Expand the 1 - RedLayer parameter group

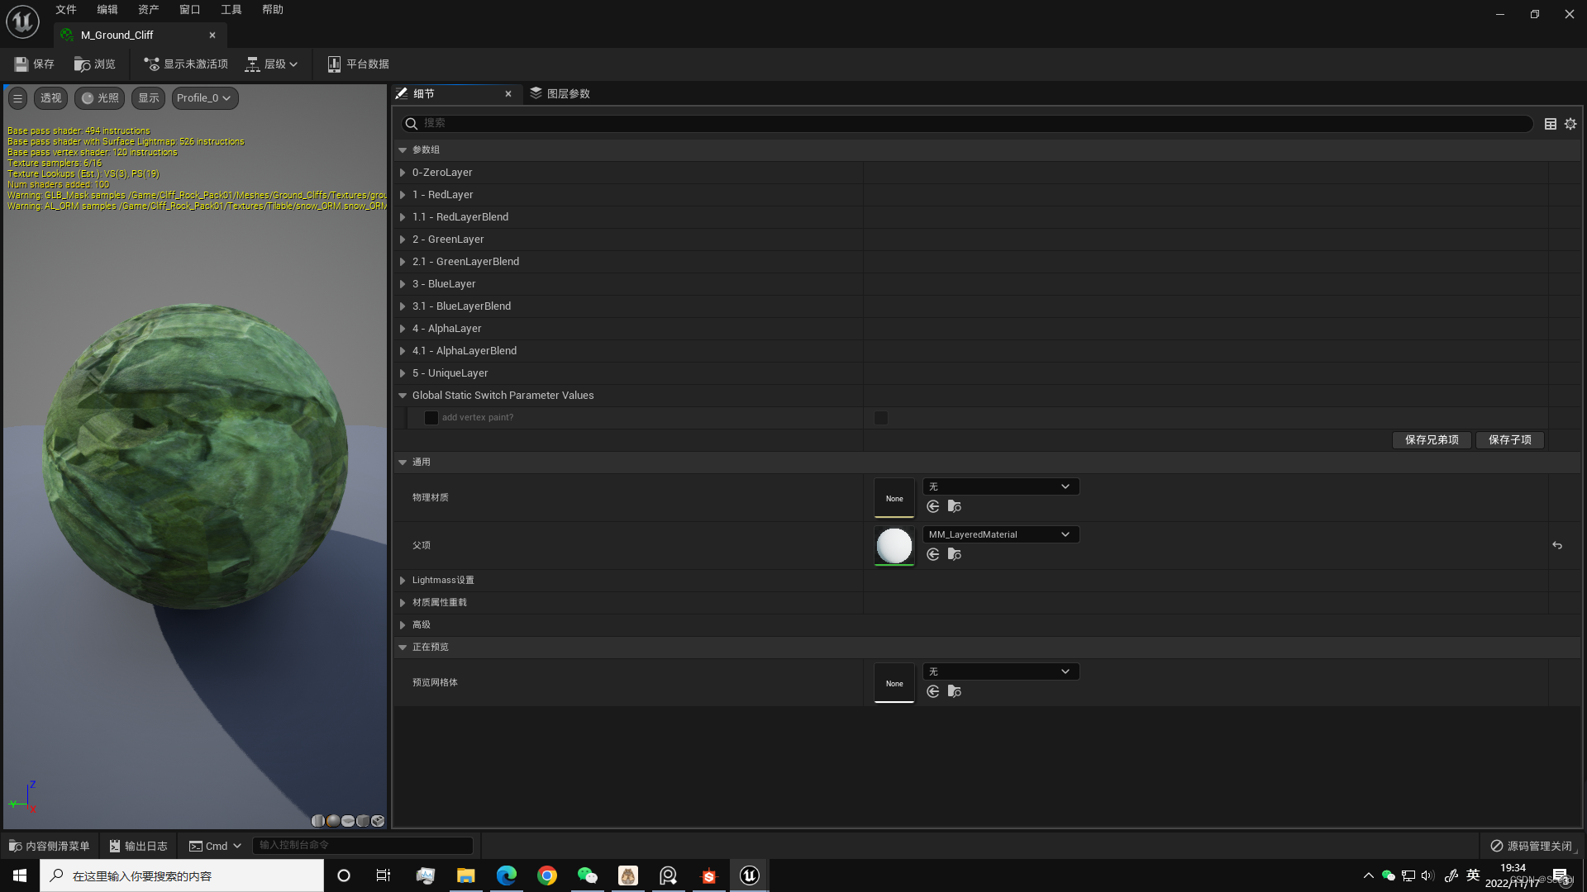click(x=403, y=195)
